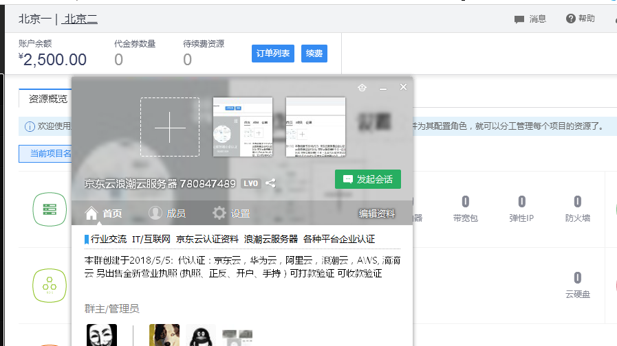Switch to the 设置 tab

click(x=231, y=214)
